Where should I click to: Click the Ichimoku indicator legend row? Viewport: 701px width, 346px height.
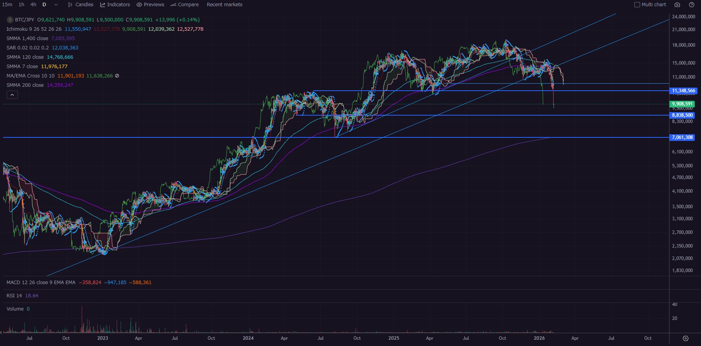coord(34,29)
